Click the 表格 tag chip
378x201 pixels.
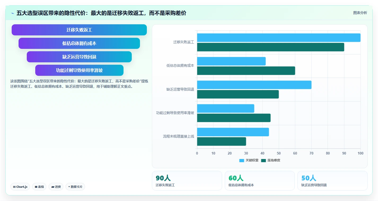click(x=39, y=187)
